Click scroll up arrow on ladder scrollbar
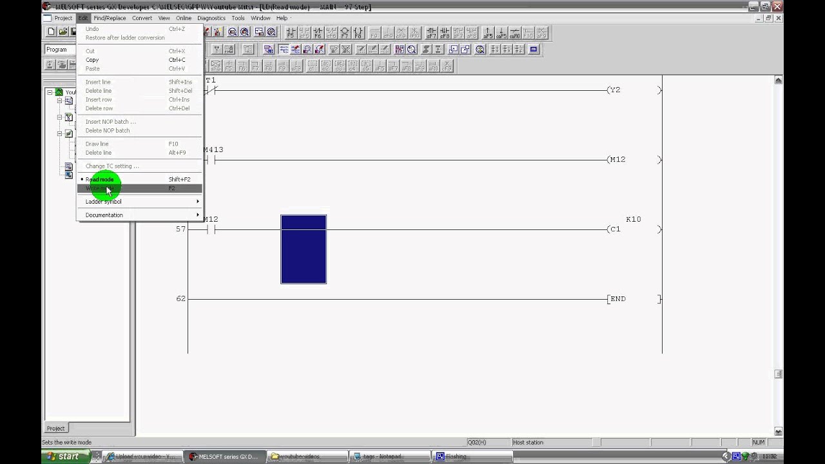This screenshot has height=464, width=825. pyautogui.click(x=779, y=81)
